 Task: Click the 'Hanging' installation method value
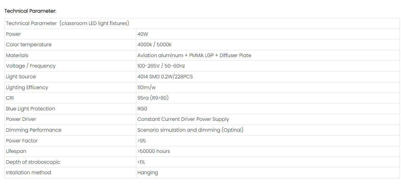click(148, 173)
